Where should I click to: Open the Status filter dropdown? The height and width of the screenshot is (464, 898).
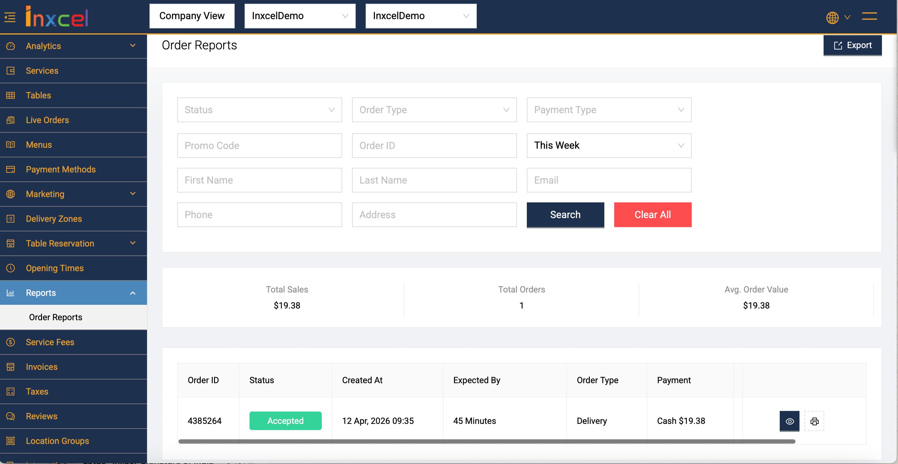259,110
